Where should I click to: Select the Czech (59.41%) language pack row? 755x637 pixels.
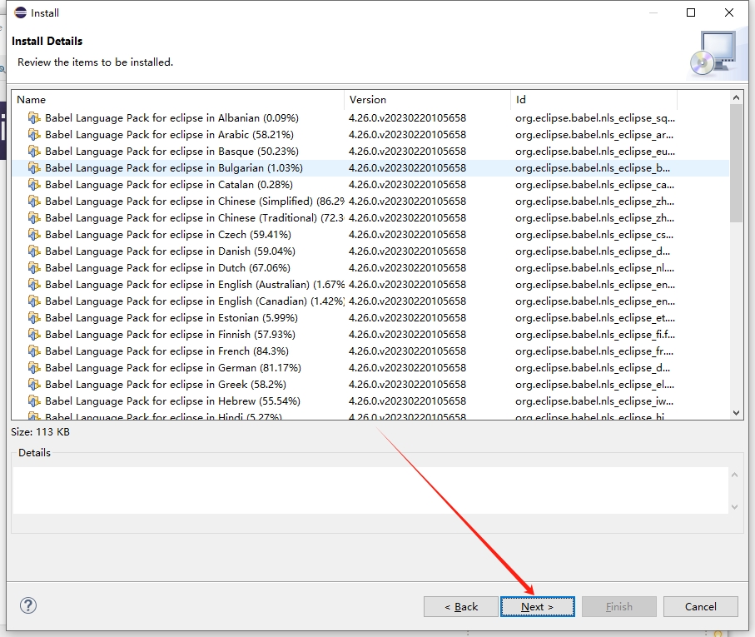(x=370, y=235)
